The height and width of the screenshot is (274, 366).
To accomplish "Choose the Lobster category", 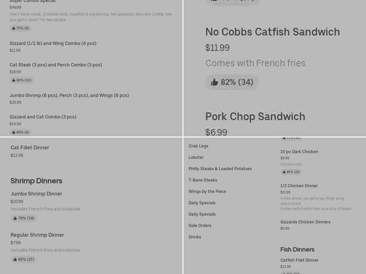I will point(196,158).
